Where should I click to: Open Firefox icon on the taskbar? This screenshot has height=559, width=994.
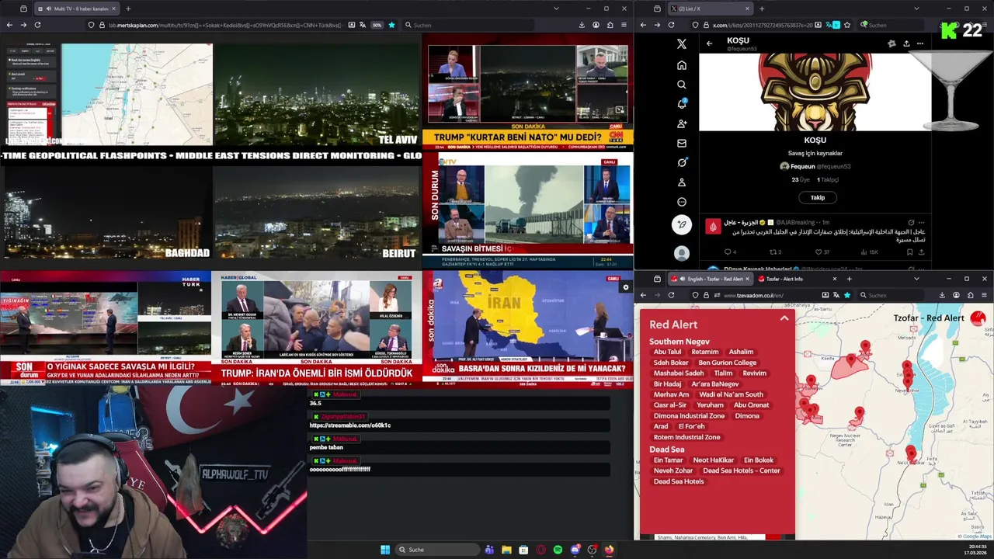pyautogui.click(x=609, y=550)
